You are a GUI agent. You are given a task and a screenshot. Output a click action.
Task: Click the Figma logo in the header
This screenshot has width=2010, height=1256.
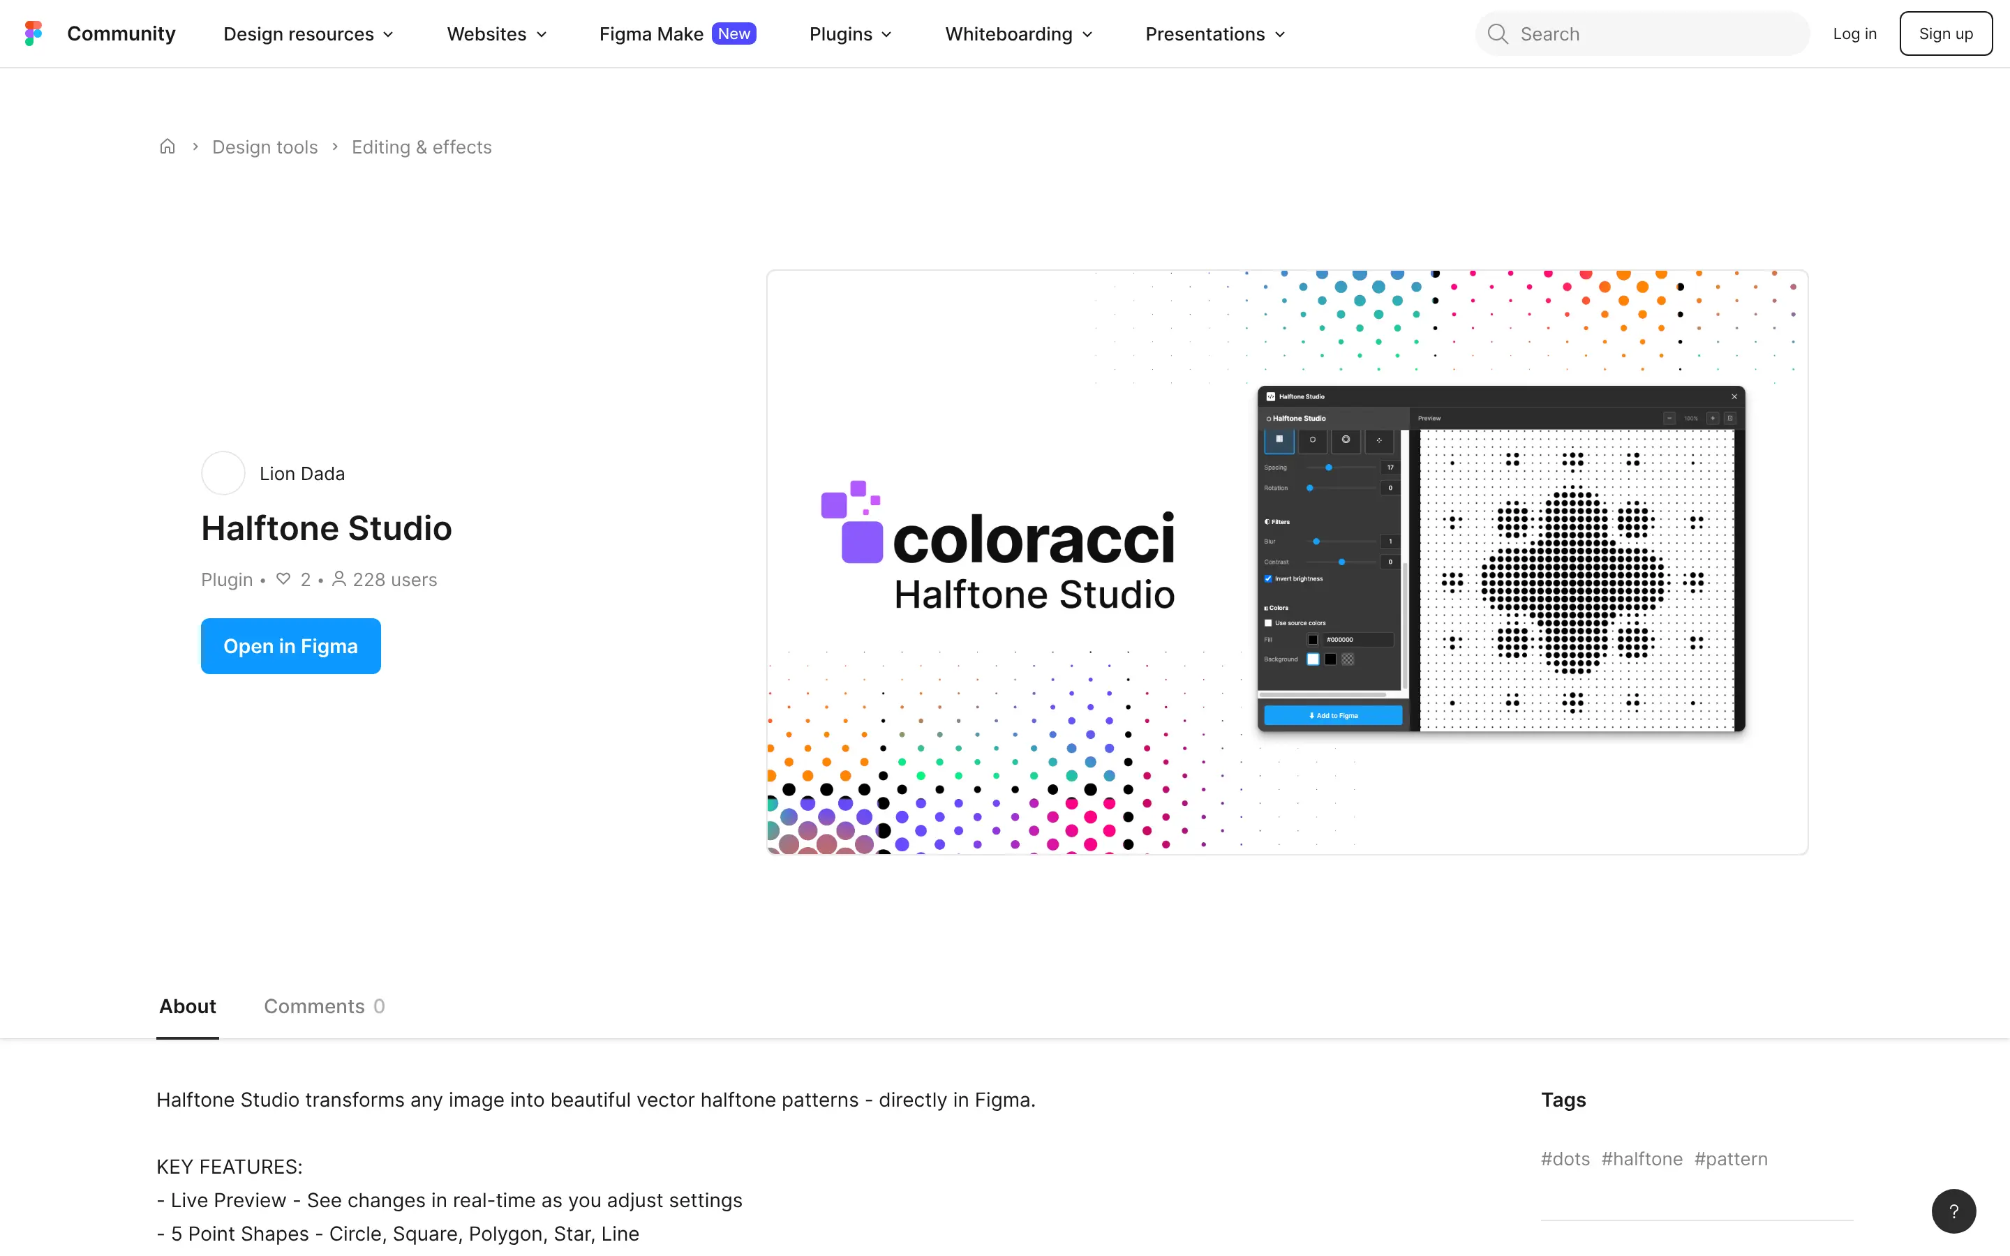33,33
